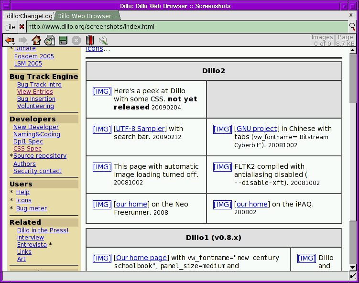Viewport: 359px width, 283px height.
Task: Click the Images 0 of 0 status indicator
Action: [x=322, y=40]
